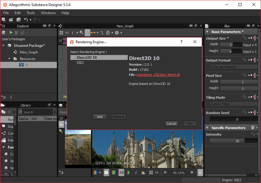The width and height of the screenshot is (261, 183).
Task: Click the information icon in 2D view toolbar
Action: (136, 172)
